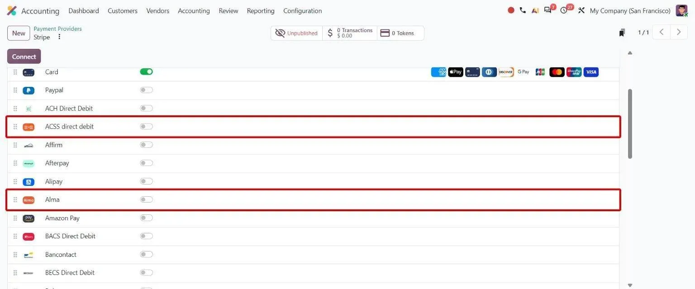695x289 pixels.
Task: Open the Stripe record options kebab menu
Action: click(x=59, y=37)
